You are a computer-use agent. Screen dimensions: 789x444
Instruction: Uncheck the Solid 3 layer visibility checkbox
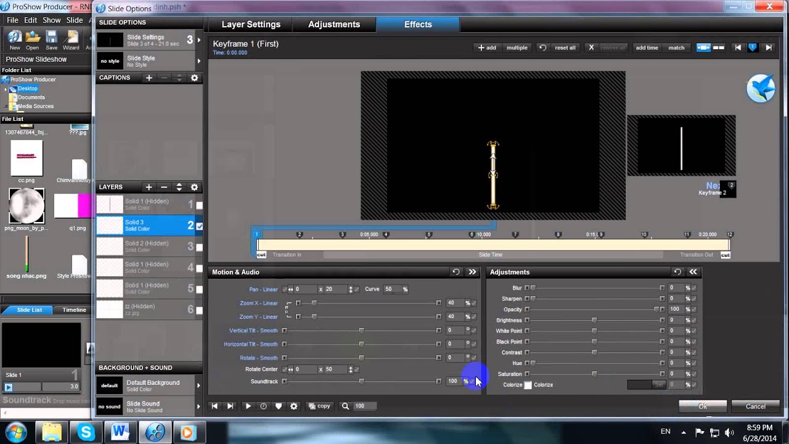(199, 226)
